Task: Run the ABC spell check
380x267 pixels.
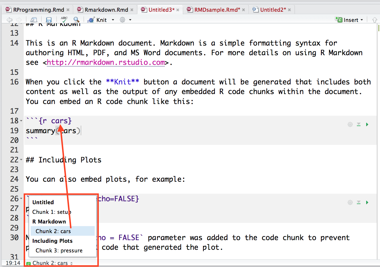Action: click(64, 20)
